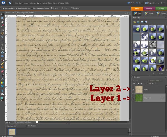The image size is (167, 137).
Task: Select the Red Eye Removal tool
Action: coord(2,60)
